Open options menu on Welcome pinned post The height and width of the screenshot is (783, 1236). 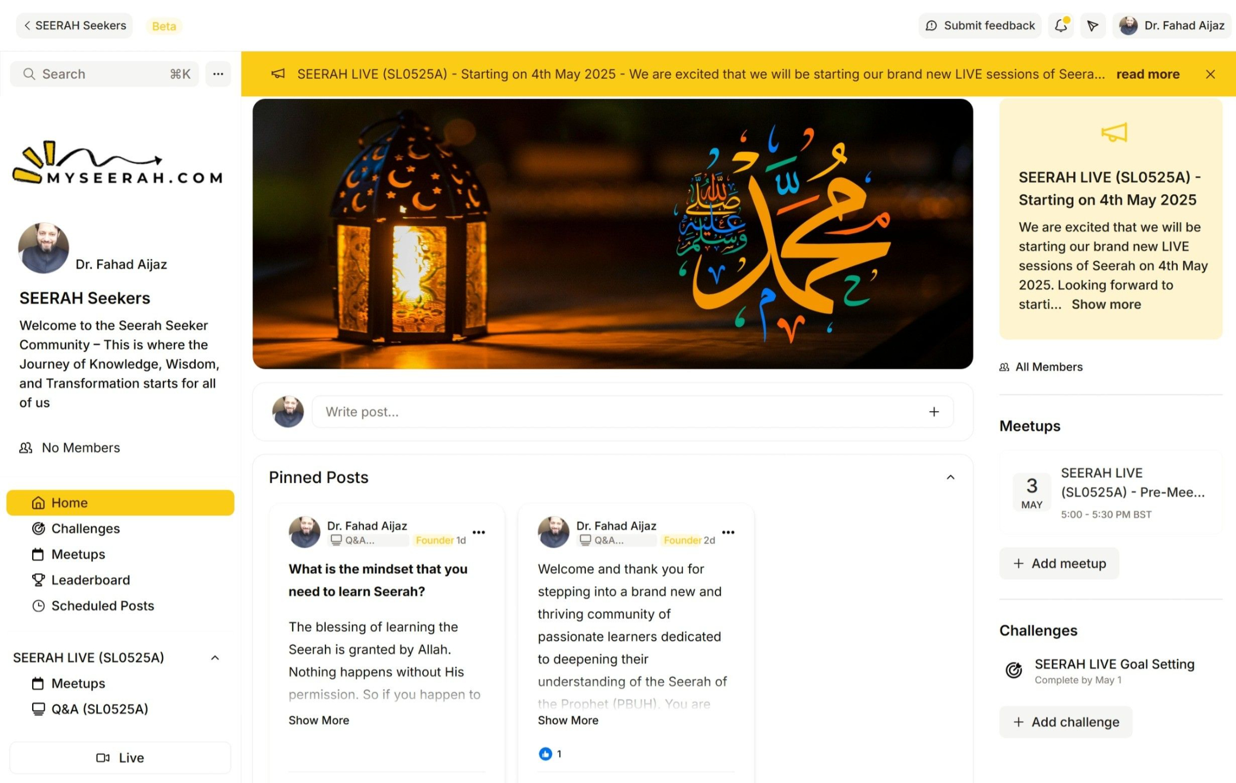tap(728, 532)
